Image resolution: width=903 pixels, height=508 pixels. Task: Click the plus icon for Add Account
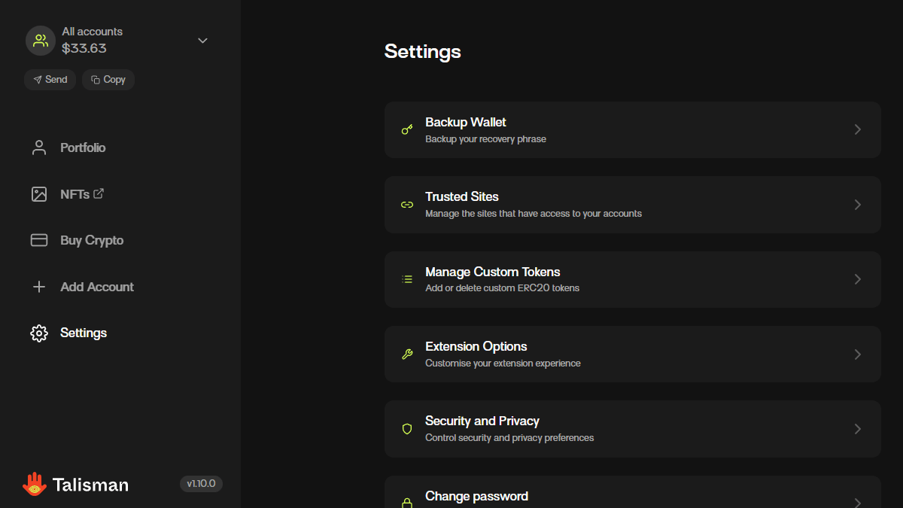tap(39, 287)
